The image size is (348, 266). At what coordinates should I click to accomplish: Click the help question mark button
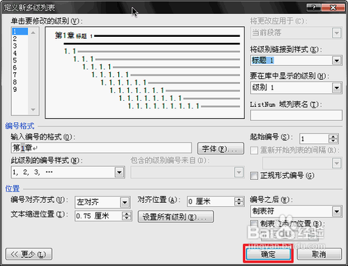coord(314,8)
